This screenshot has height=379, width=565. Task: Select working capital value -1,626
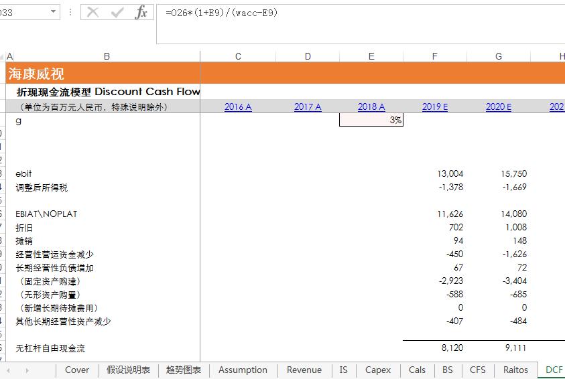[515, 254]
